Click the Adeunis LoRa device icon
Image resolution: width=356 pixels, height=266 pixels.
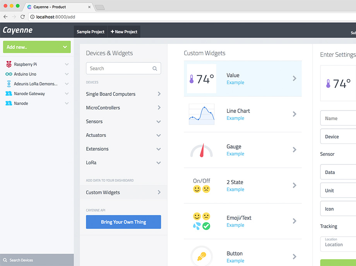(9, 84)
